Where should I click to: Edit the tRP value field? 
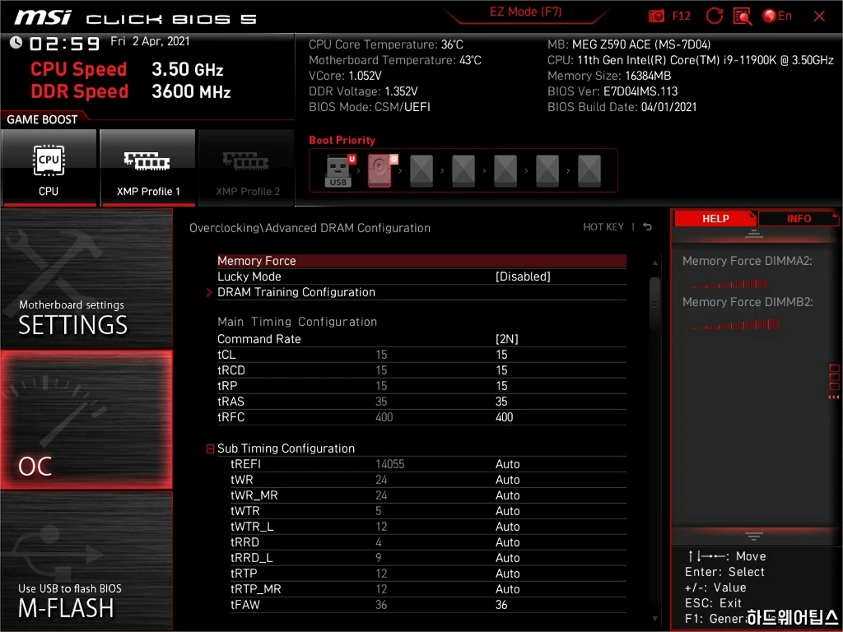pos(501,386)
